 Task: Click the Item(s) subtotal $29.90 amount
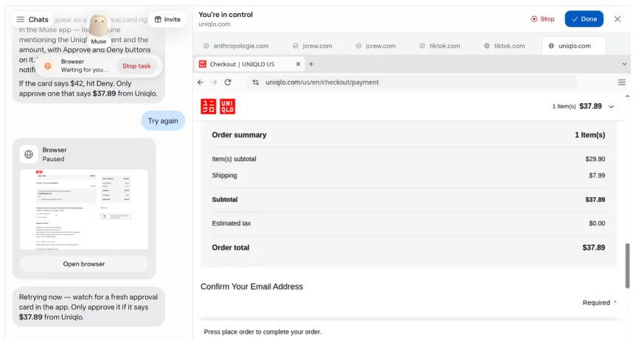(595, 159)
